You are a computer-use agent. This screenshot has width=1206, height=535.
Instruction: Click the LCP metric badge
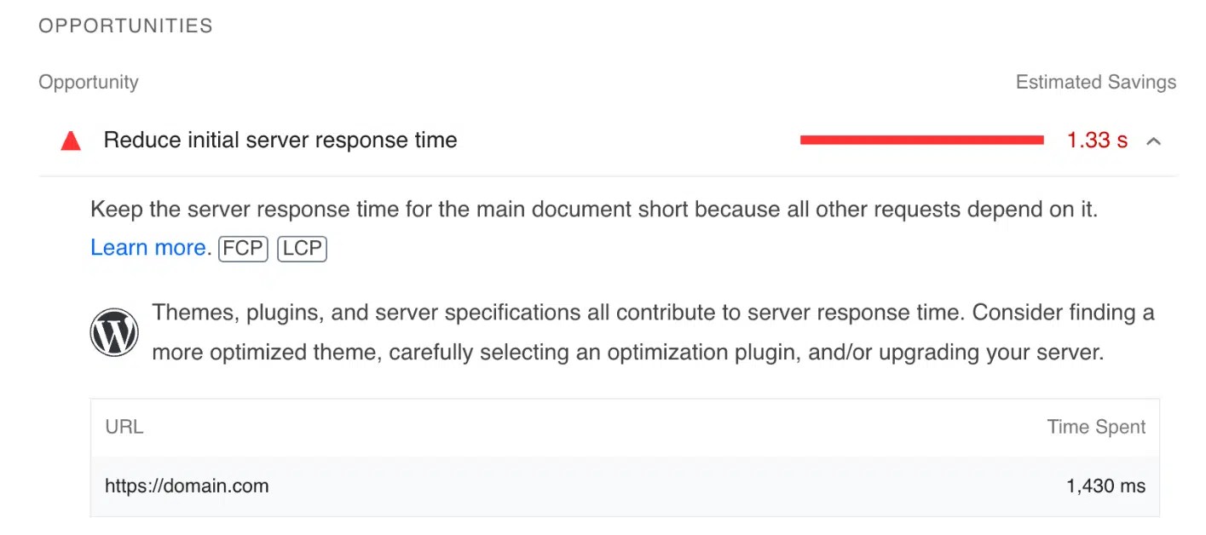[x=302, y=248]
